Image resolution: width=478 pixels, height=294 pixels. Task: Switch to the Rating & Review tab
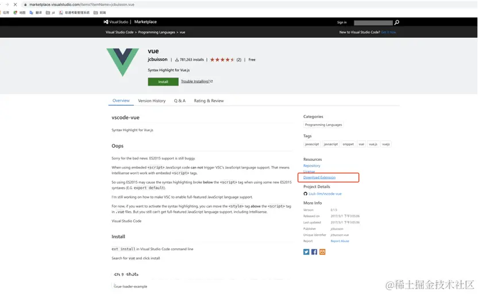[x=209, y=101]
